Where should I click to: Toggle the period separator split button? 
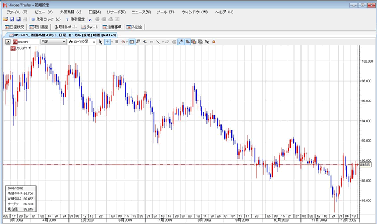coord(132,42)
